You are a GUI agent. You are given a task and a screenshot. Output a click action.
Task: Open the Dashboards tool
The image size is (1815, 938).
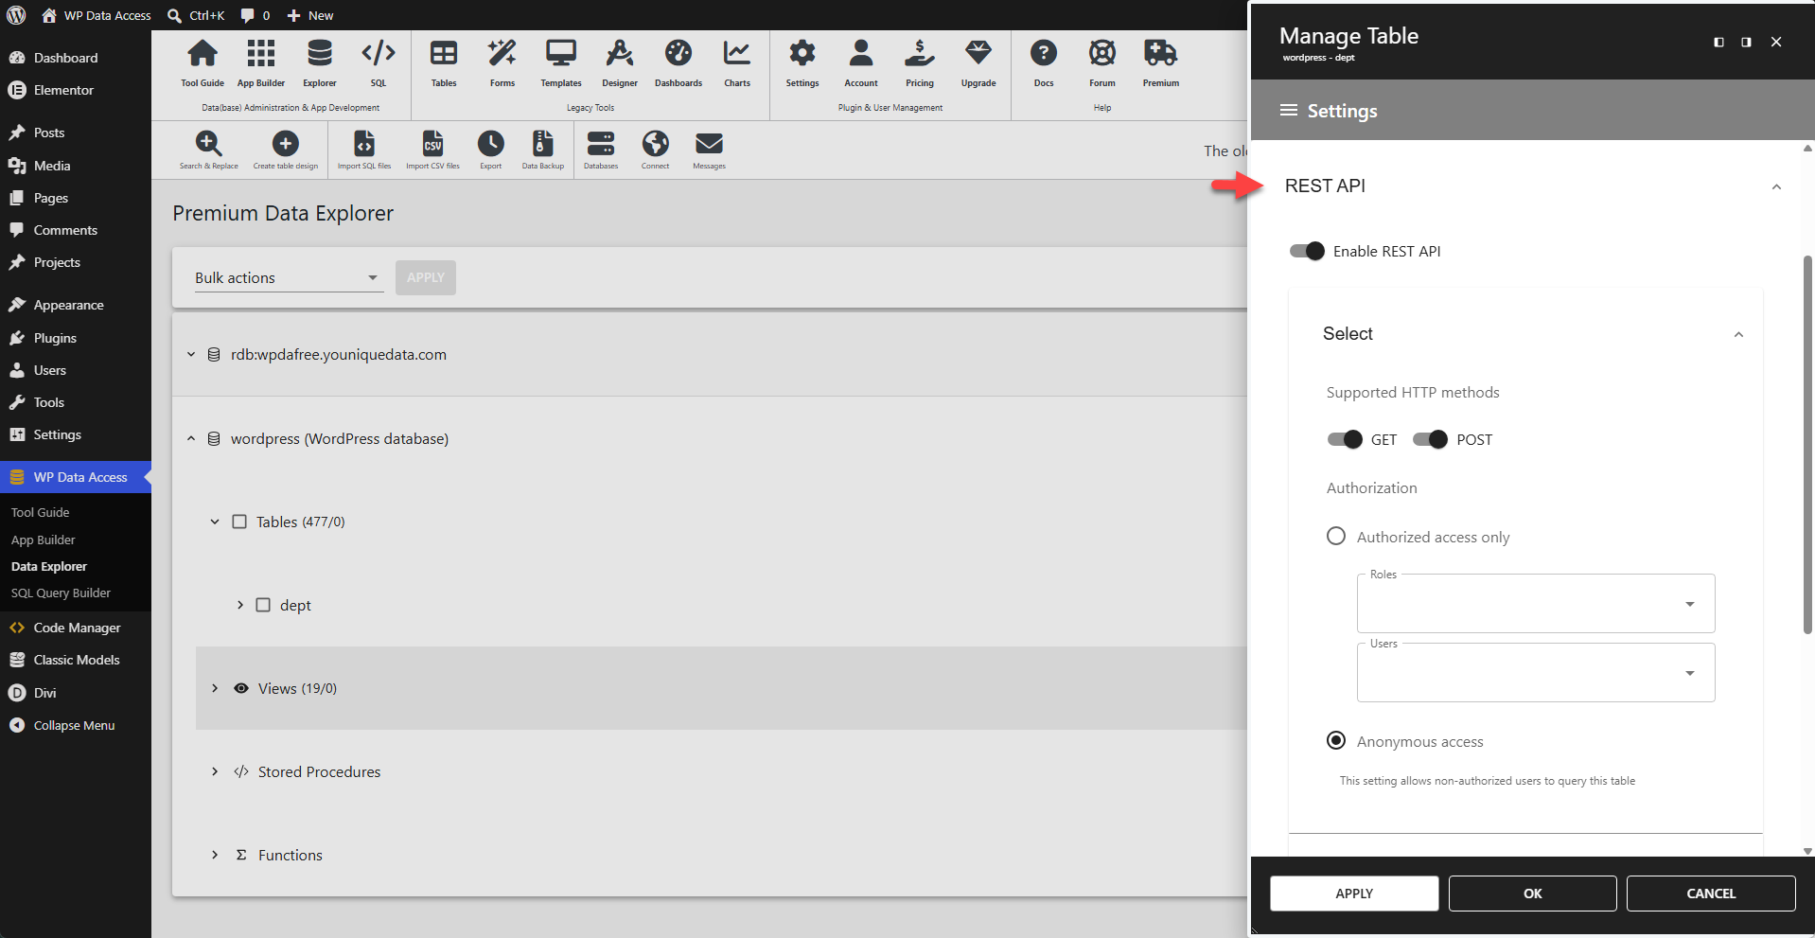[678, 62]
